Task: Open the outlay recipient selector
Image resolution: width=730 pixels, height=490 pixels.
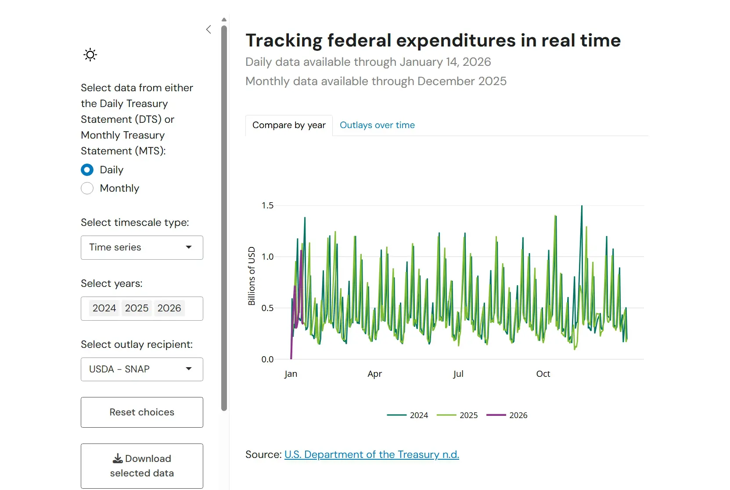Action: [x=141, y=369]
